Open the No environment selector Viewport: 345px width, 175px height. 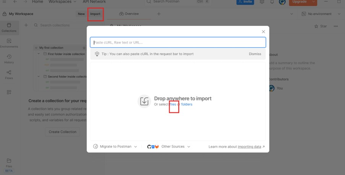pyautogui.click(x=321, y=14)
